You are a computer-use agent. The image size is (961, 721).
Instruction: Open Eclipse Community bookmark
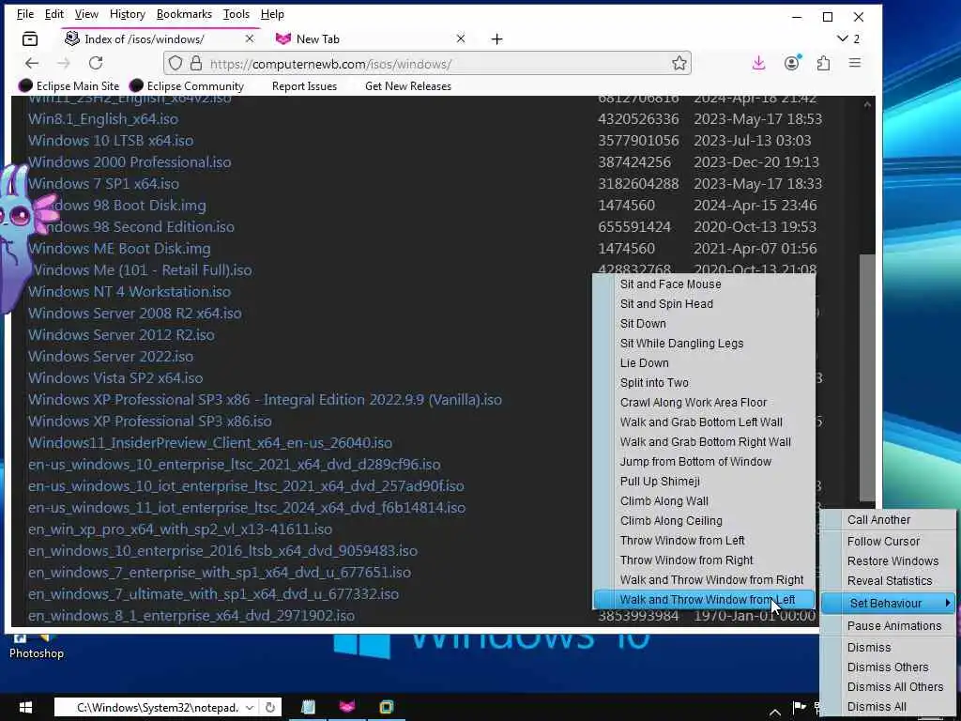point(187,85)
